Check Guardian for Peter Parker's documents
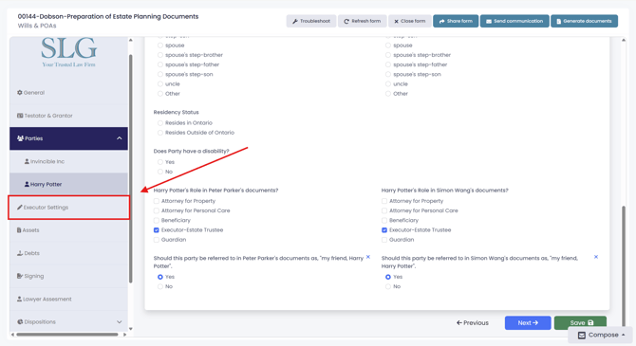The height and width of the screenshot is (346, 636). 157,240
